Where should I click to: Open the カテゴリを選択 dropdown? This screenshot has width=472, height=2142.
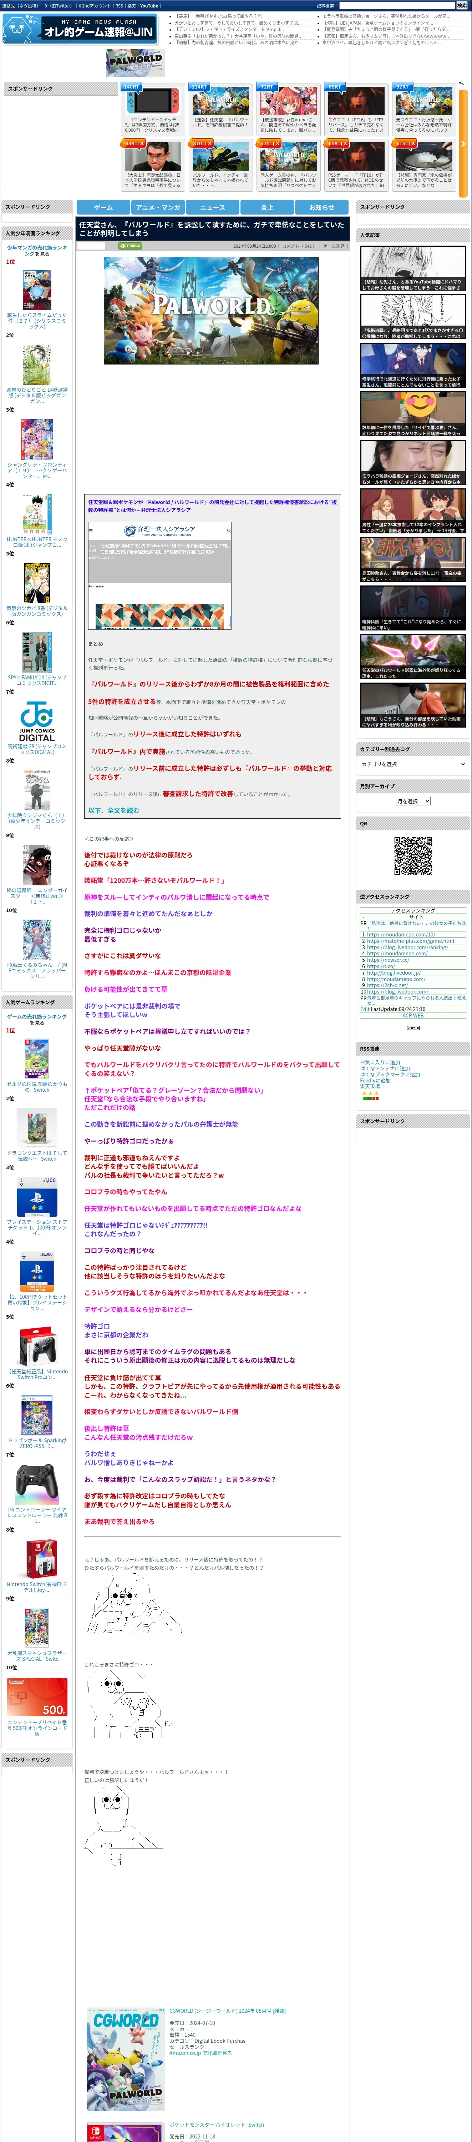coord(413,764)
